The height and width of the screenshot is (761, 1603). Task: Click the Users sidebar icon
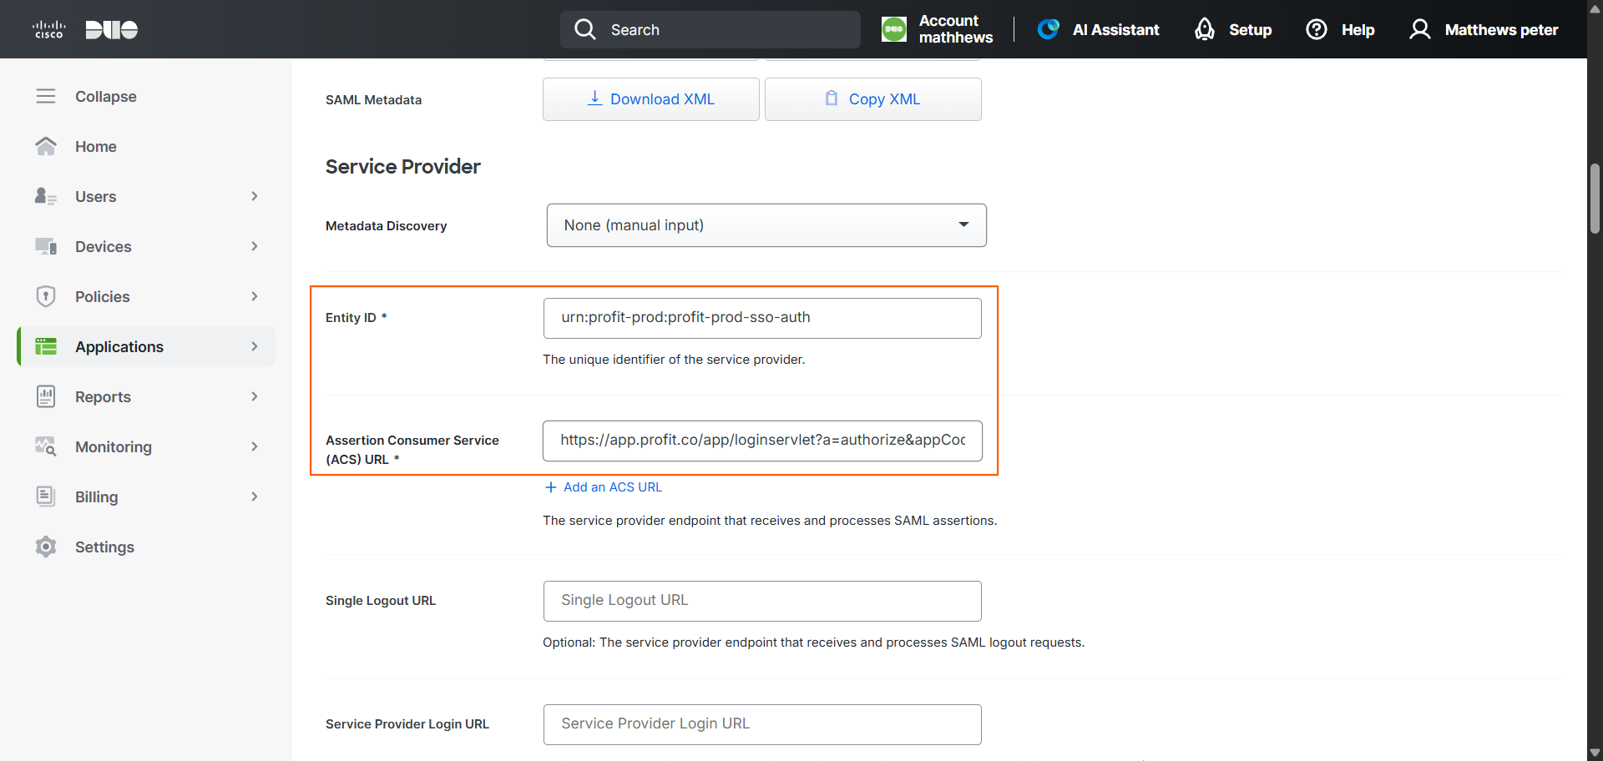click(x=46, y=196)
